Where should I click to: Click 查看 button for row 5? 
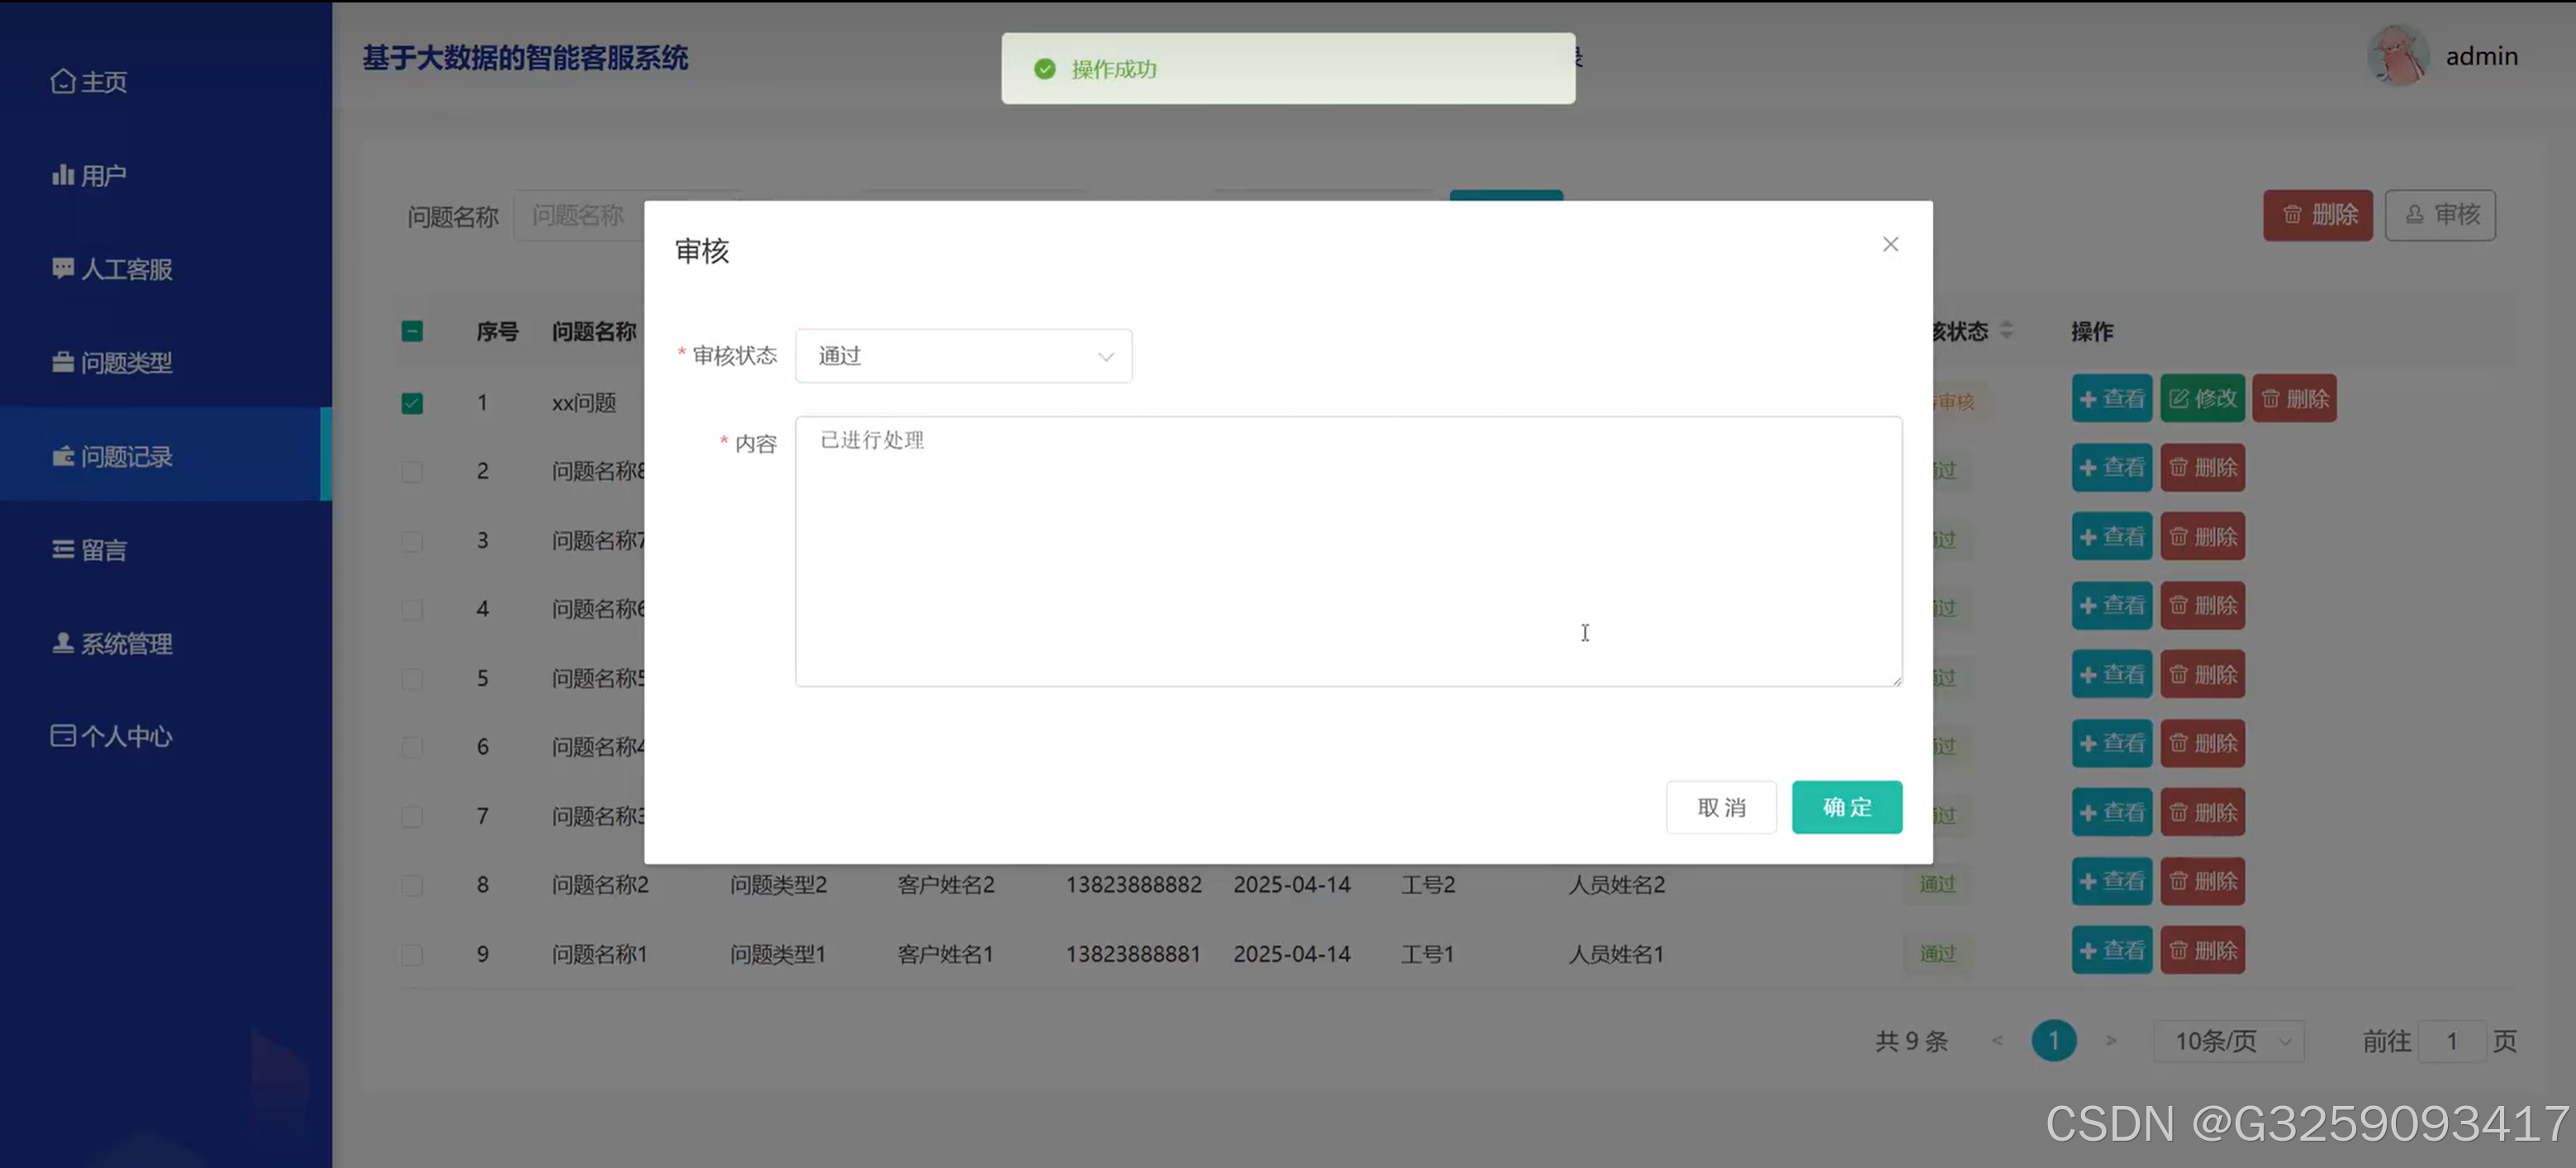click(2111, 675)
